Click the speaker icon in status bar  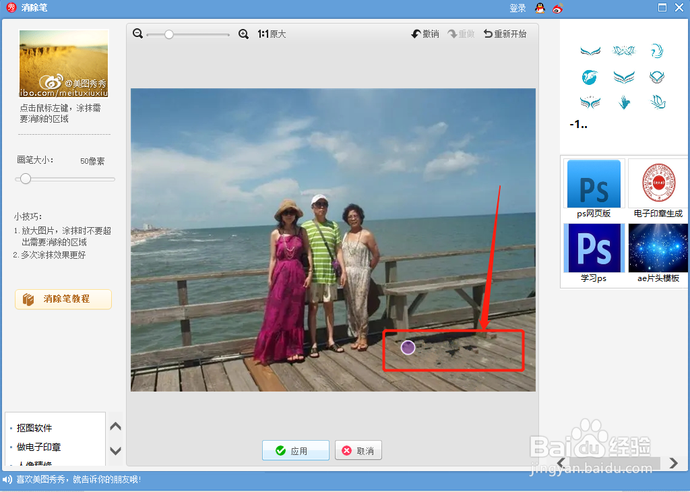pos(7,479)
